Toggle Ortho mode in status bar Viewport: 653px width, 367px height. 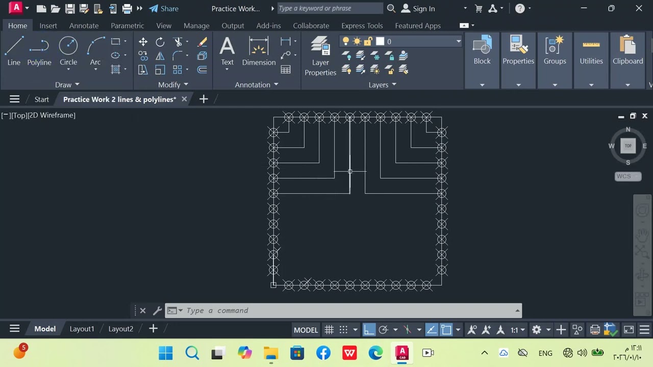(x=368, y=330)
